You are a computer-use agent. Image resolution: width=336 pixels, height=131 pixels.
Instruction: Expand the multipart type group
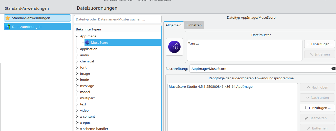click(x=77, y=98)
